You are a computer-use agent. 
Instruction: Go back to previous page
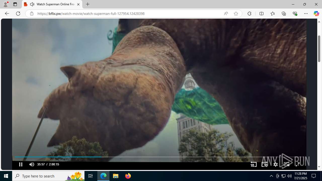tap(7, 14)
